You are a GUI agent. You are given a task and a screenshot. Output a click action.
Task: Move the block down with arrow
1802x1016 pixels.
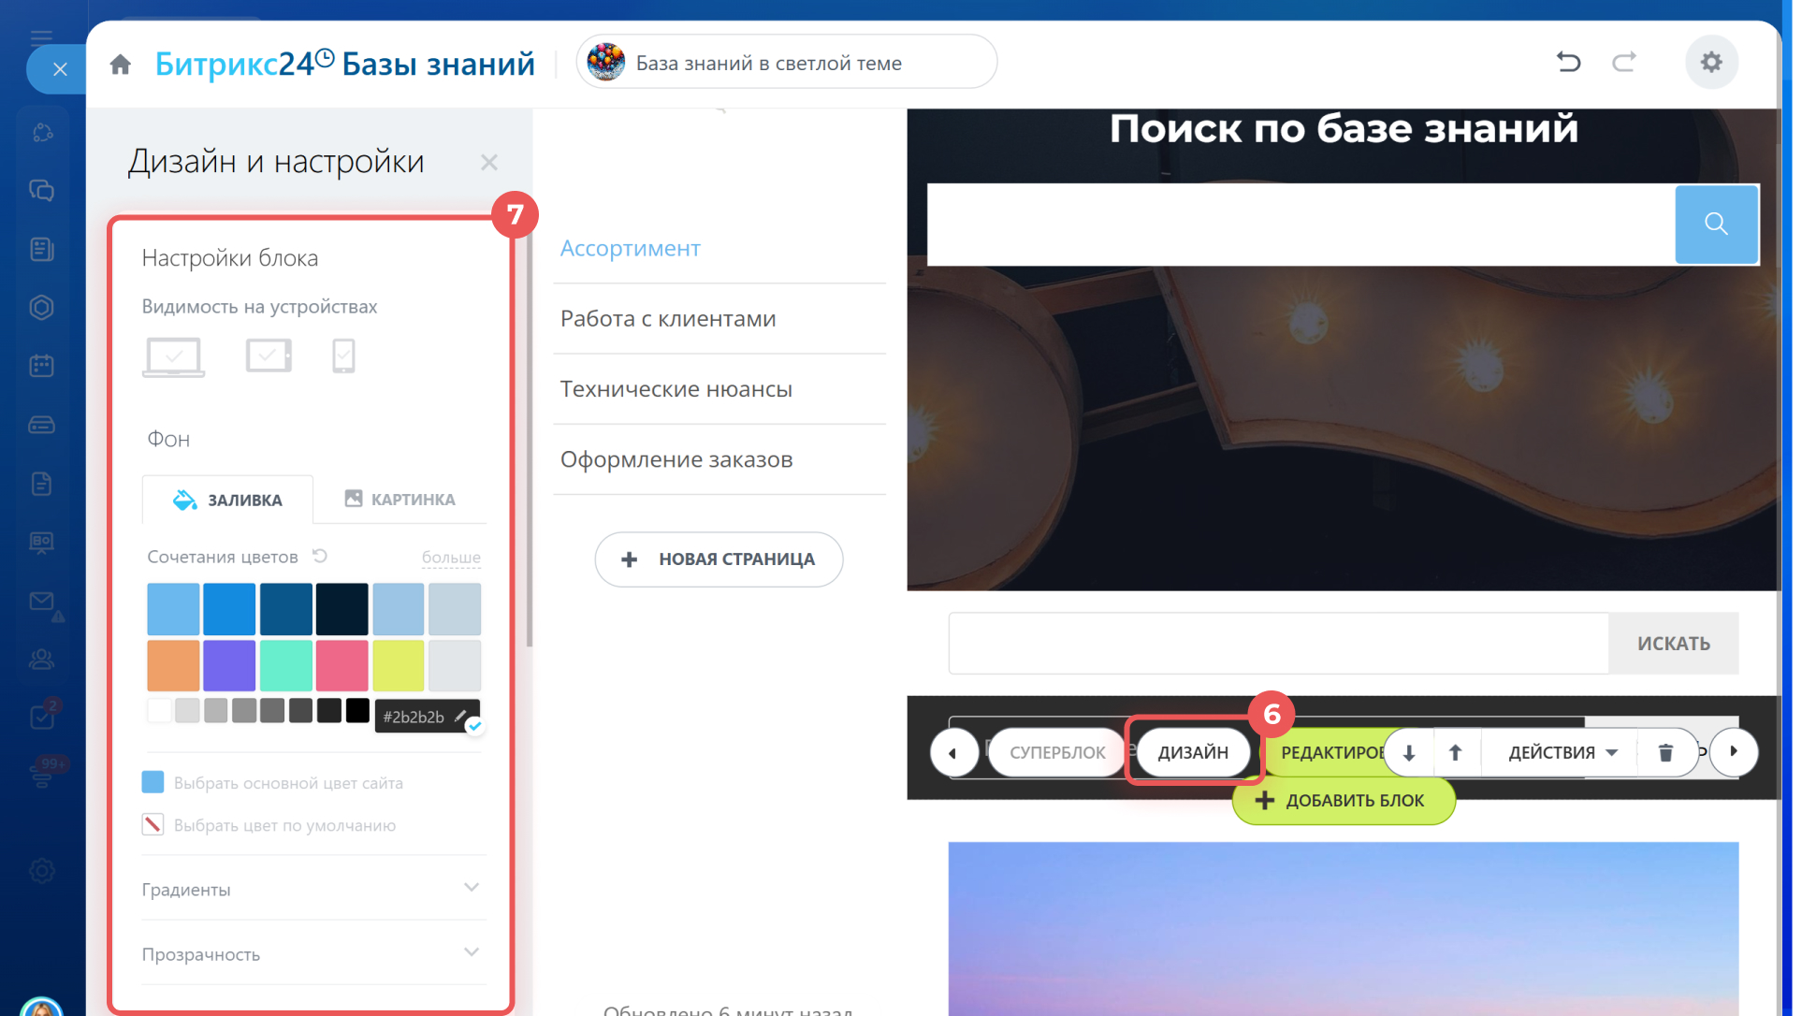1409,752
